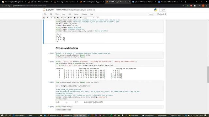The width and height of the screenshot is (209, 117).
Task: Open the Widgets menu
Action: (84, 14)
